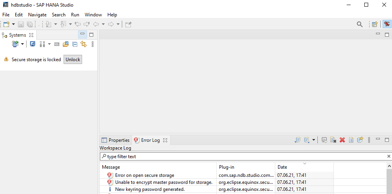Minimize the editor area
The height and width of the screenshot is (194, 392).
(378, 34)
